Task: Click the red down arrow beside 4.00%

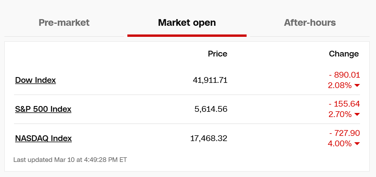Action: click(x=357, y=144)
